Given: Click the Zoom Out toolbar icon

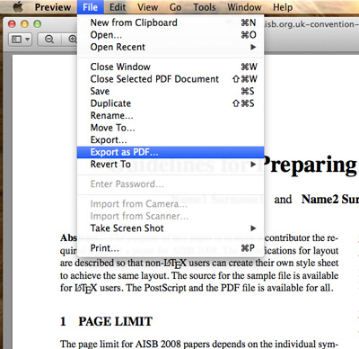Looking at the screenshot, I should (x=49, y=40).
